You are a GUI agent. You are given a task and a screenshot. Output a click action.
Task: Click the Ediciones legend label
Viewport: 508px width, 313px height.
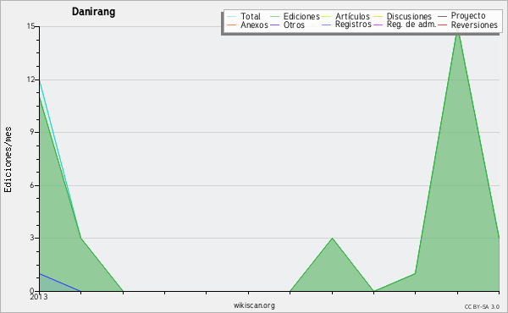[301, 16]
